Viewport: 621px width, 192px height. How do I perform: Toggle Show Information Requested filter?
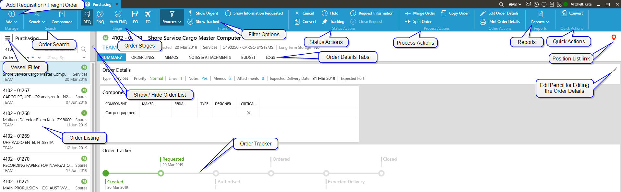pos(255,13)
